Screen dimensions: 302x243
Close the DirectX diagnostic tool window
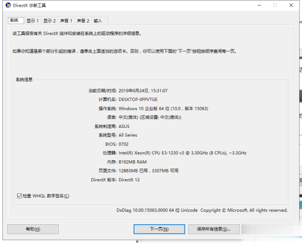[291, 5]
